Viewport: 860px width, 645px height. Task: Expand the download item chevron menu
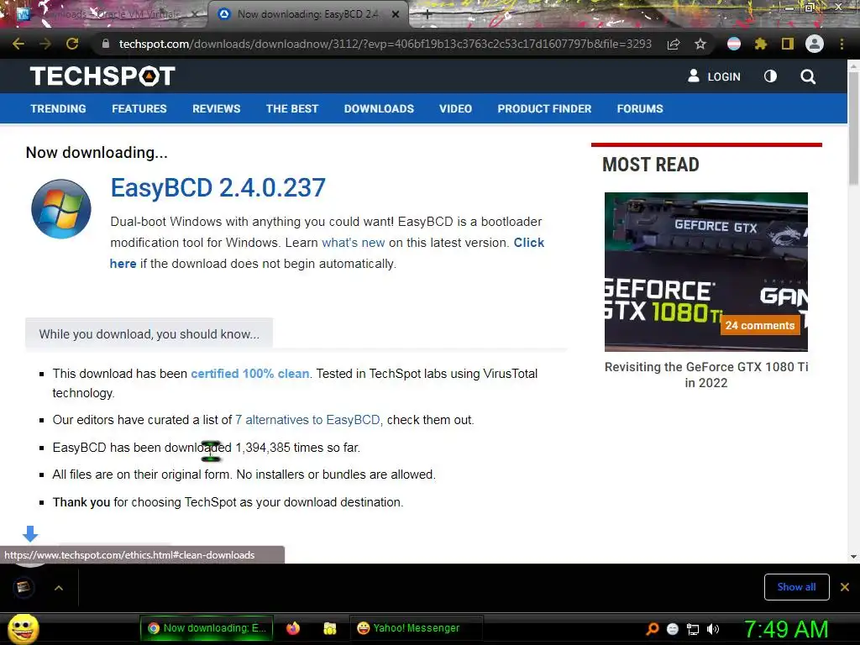[59, 588]
